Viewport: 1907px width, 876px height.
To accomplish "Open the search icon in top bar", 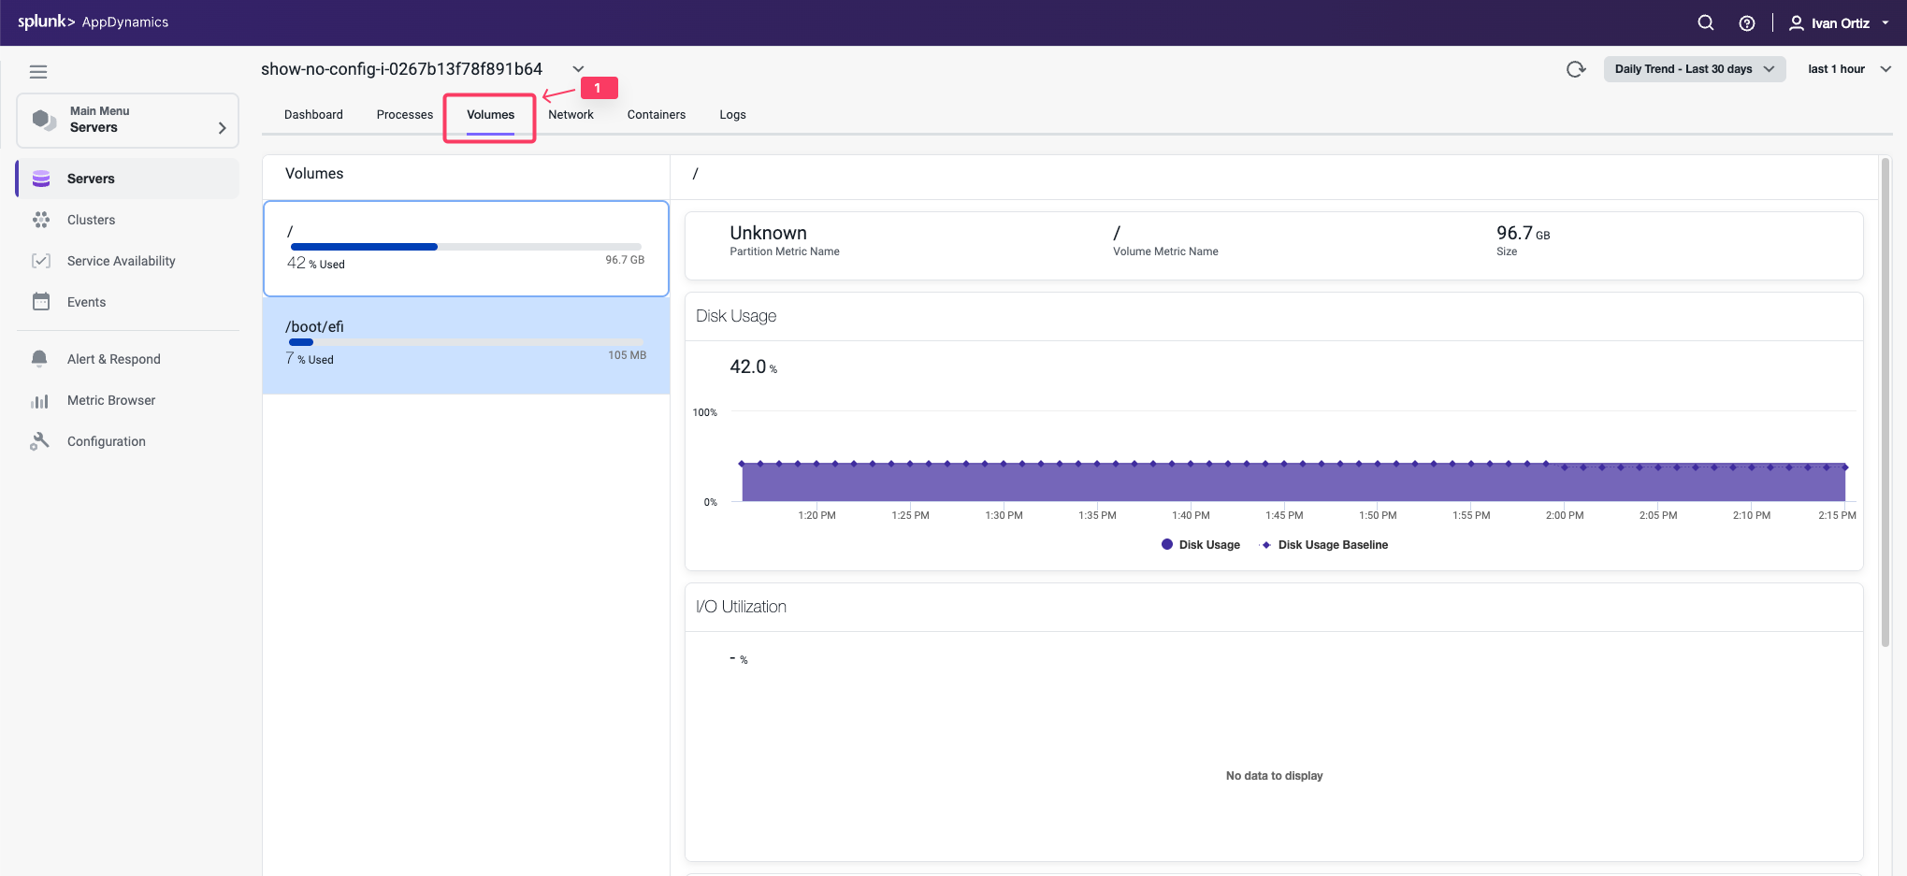I will 1705,22.
